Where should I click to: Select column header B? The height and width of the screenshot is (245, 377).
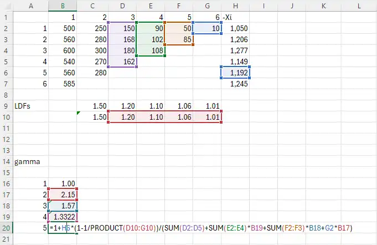coord(63,6)
